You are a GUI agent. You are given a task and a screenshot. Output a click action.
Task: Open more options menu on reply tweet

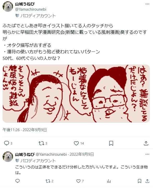147,154
